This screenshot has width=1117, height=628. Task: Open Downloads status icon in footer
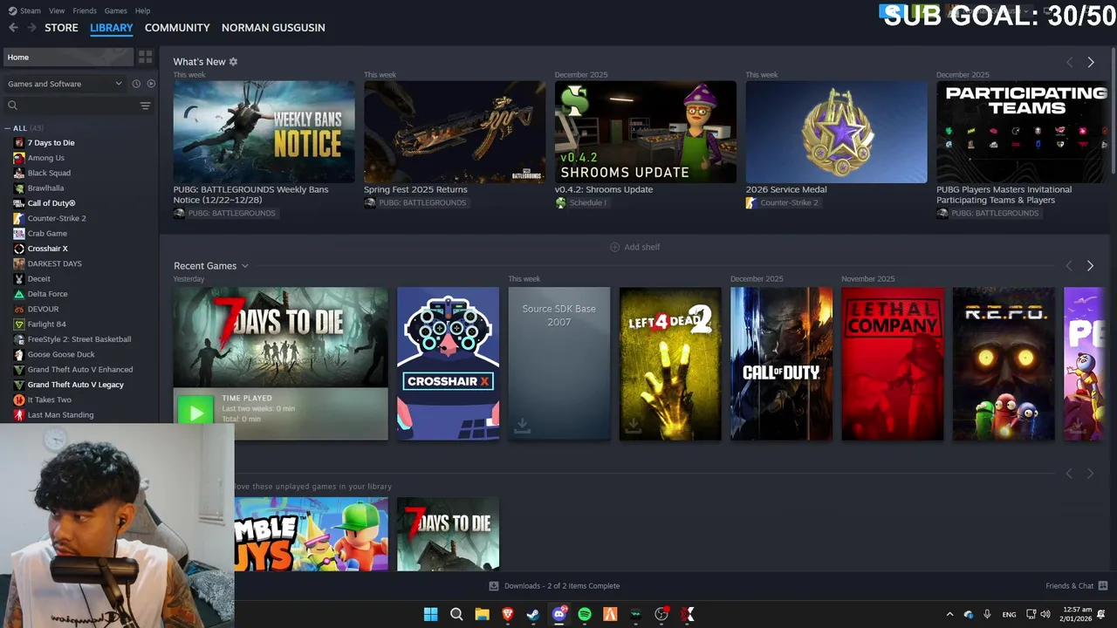[x=494, y=586]
